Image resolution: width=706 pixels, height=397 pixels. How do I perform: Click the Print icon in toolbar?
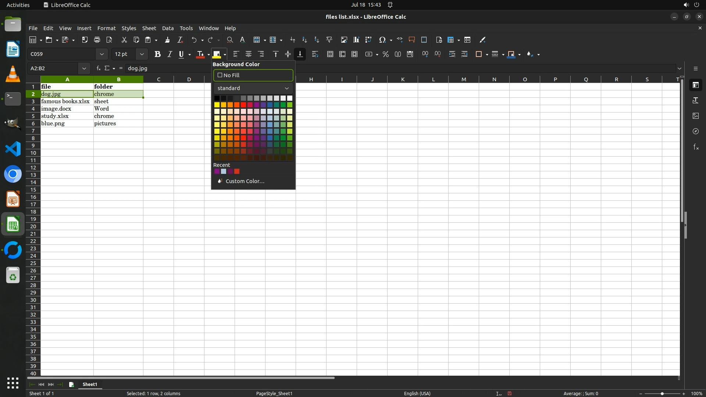tap(97, 40)
